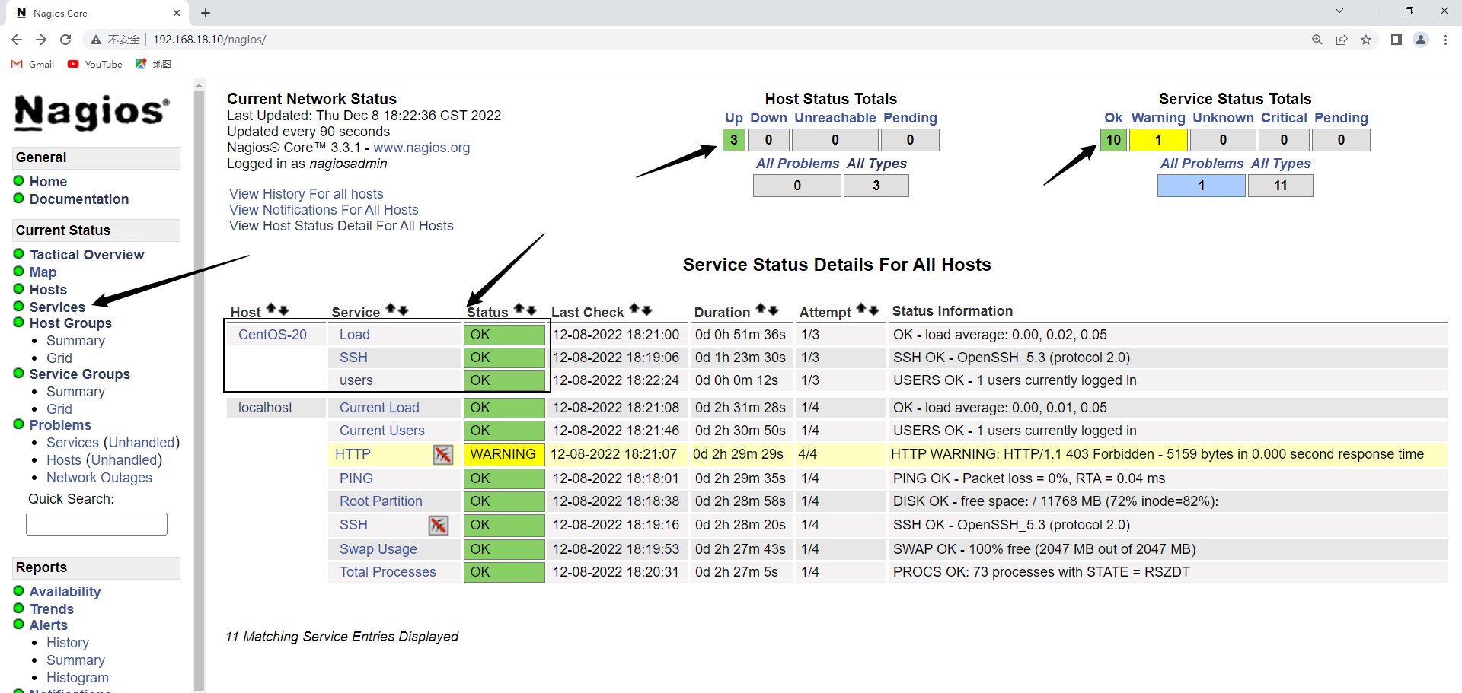Click the notifications-disabled icon beside localhost SSH
The width and height of the screenshot is (1462, 693).
click(x=438, y=526)
